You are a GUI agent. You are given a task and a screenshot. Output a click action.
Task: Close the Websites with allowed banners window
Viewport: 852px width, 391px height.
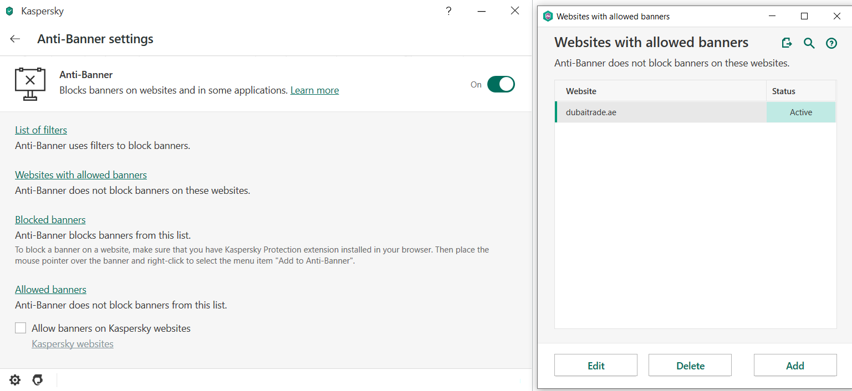(x=837, y=17)
